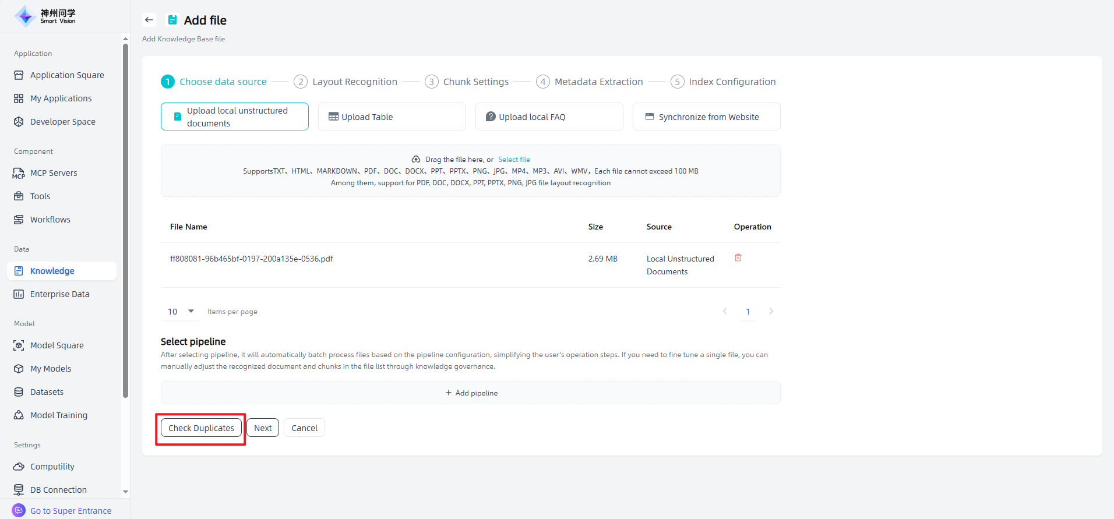Click the Check Duplicates button
This screenshot has height=519, width=1114.
click(x=201, y=428)
